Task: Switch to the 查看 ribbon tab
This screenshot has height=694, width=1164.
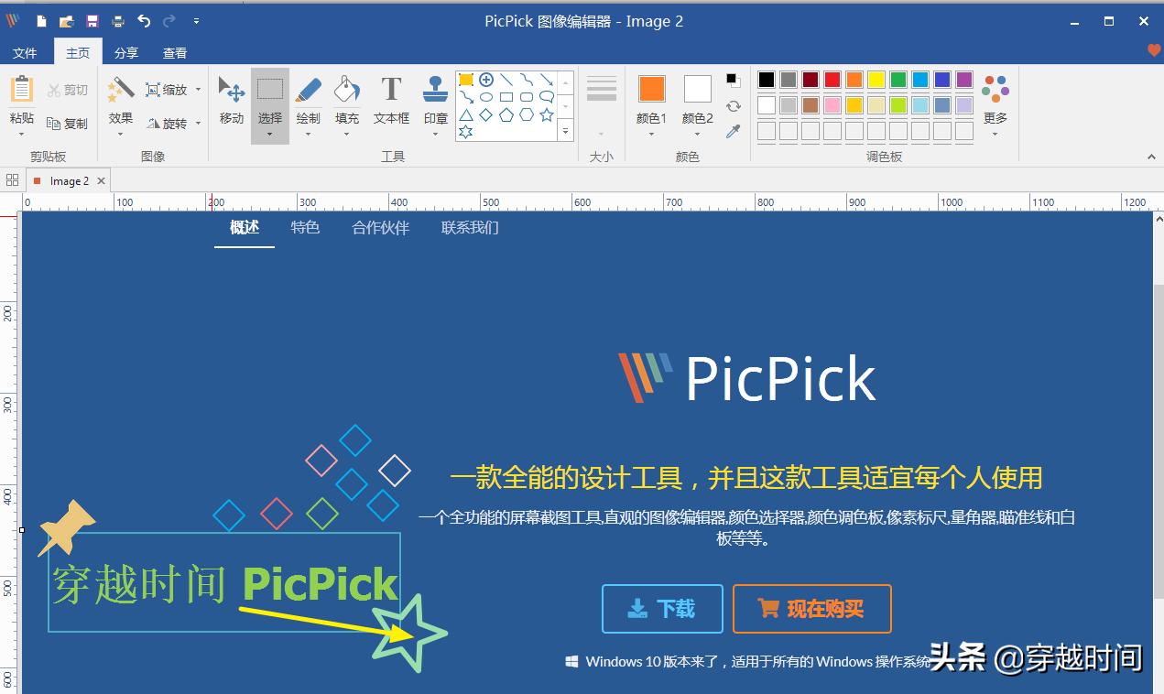Action: (174, 52)
